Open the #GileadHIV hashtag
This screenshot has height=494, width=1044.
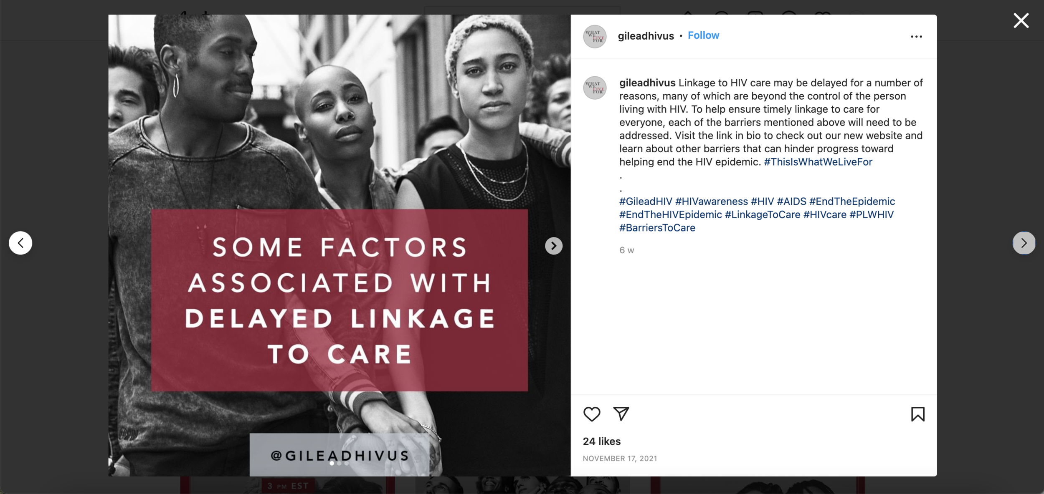point(646,202)
